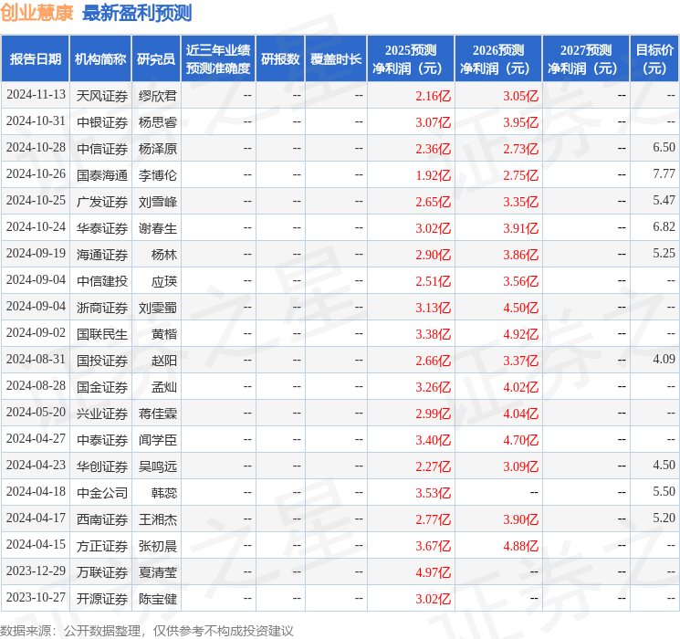Click the 创业慧康 title text
Screen dimensions: 680x639
pos(37,13)
